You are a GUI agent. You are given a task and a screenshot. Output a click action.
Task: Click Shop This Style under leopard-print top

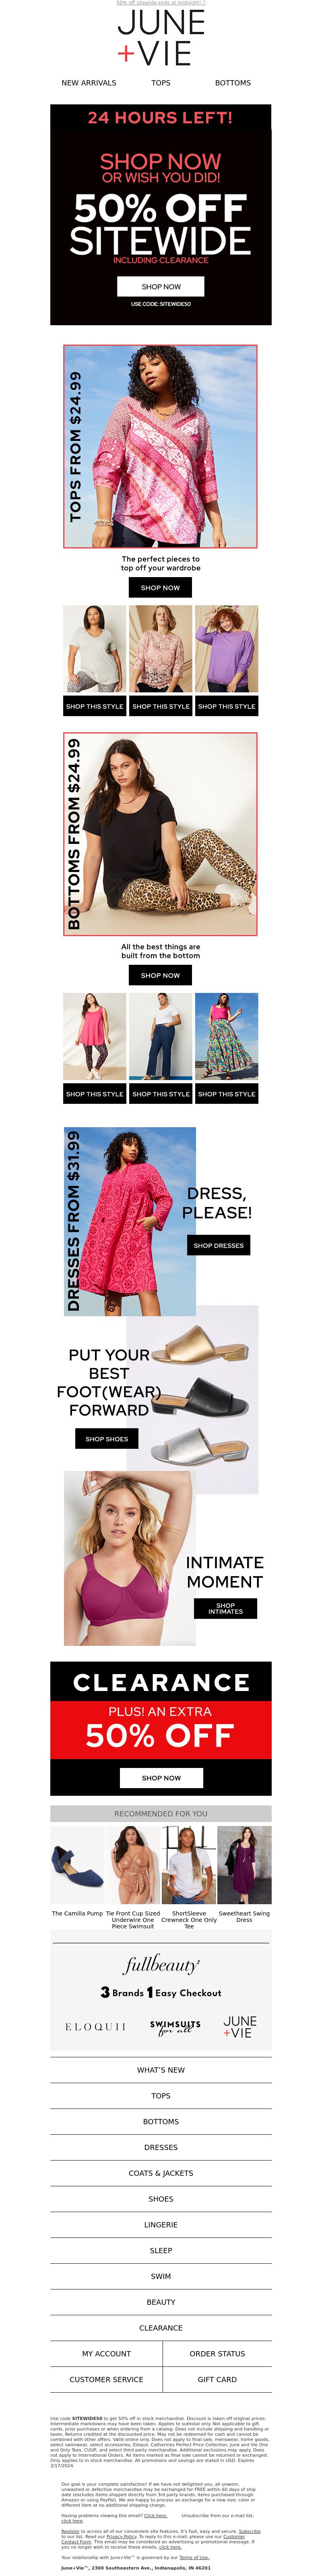click(95, 706)
